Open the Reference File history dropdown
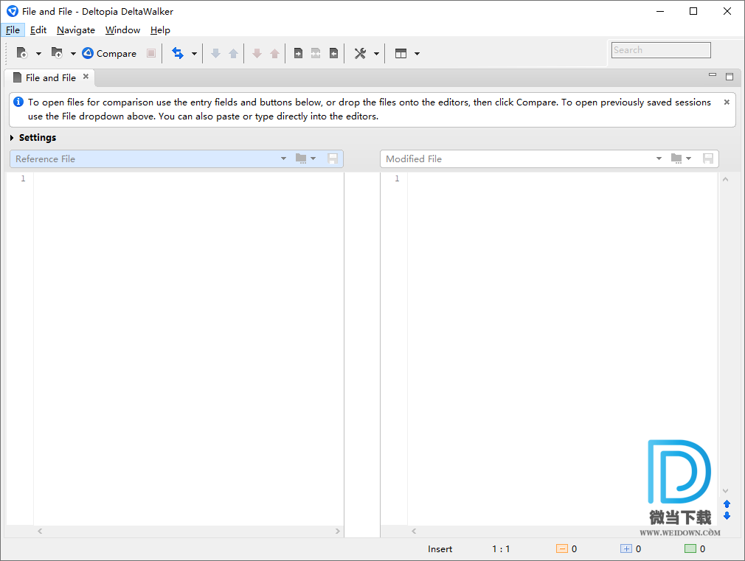This screenshot has height=561, width=745. (x=284, y=158)
